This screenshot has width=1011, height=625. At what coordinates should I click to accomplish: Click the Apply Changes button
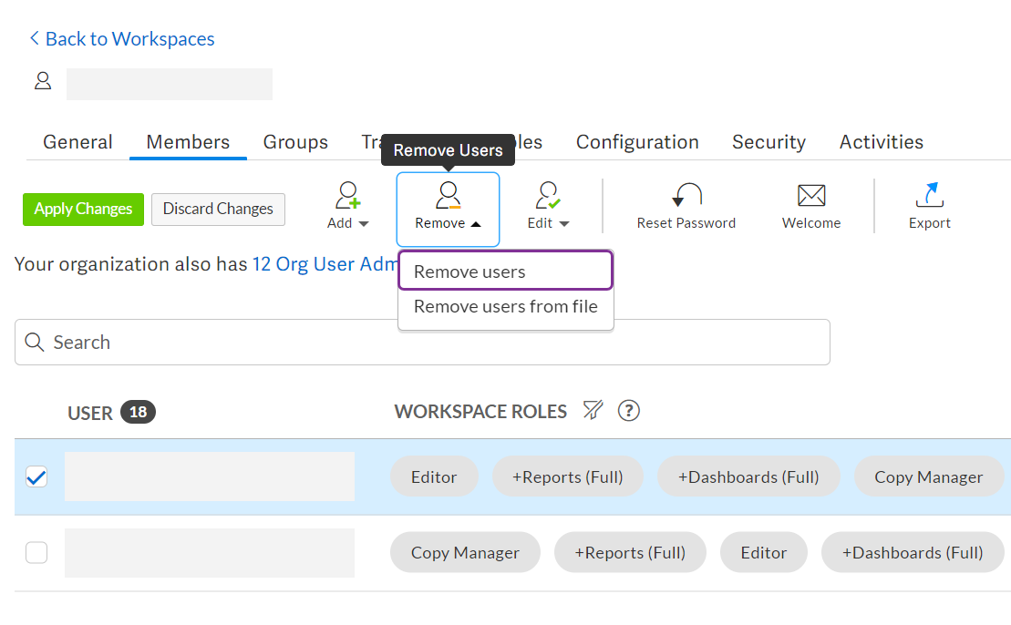coord(83,209)
